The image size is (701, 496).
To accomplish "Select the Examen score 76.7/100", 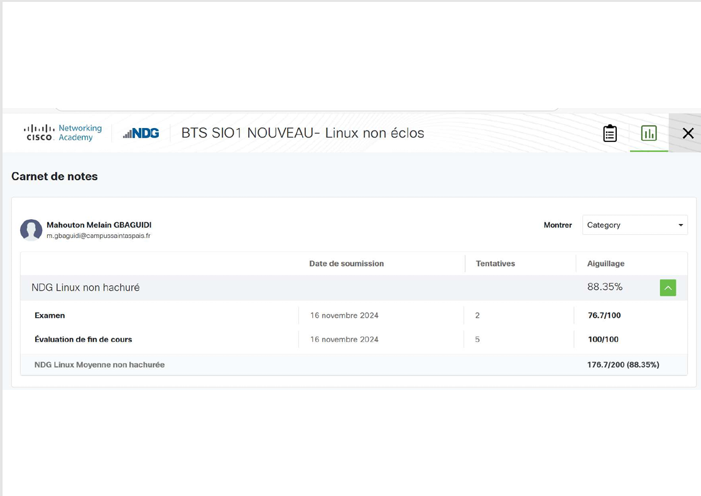I will point(604,315).
